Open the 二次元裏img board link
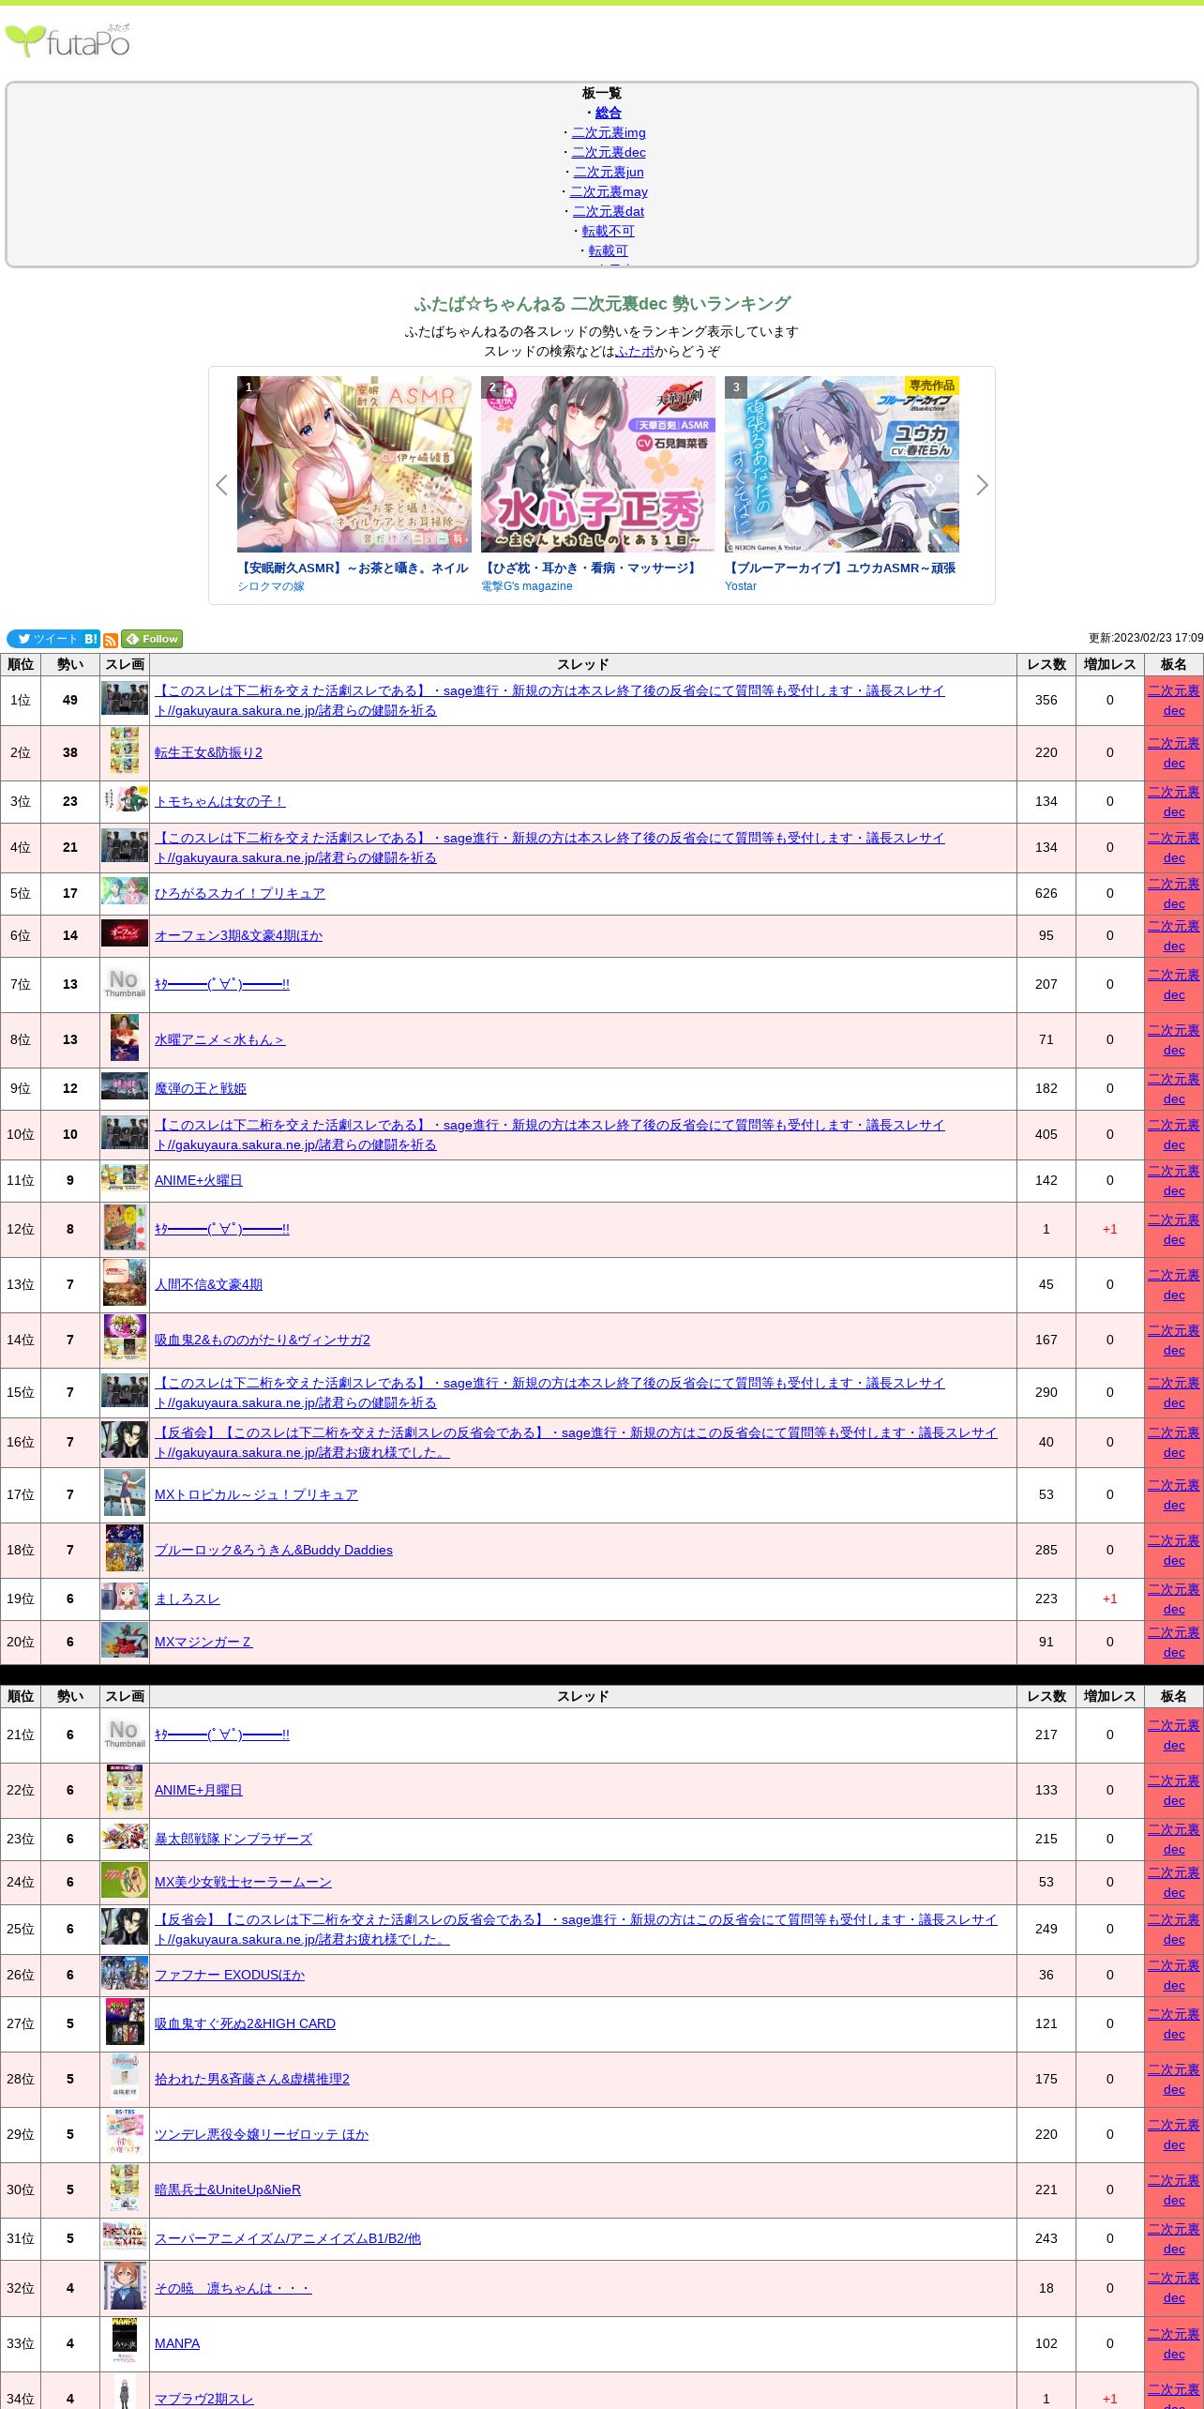 [609, 132]
